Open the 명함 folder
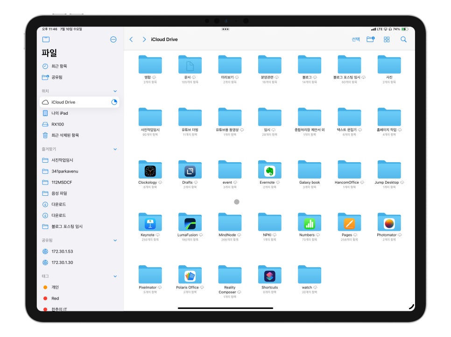The image size is (451, 337). pyautogui.click(x=150, y=65)
